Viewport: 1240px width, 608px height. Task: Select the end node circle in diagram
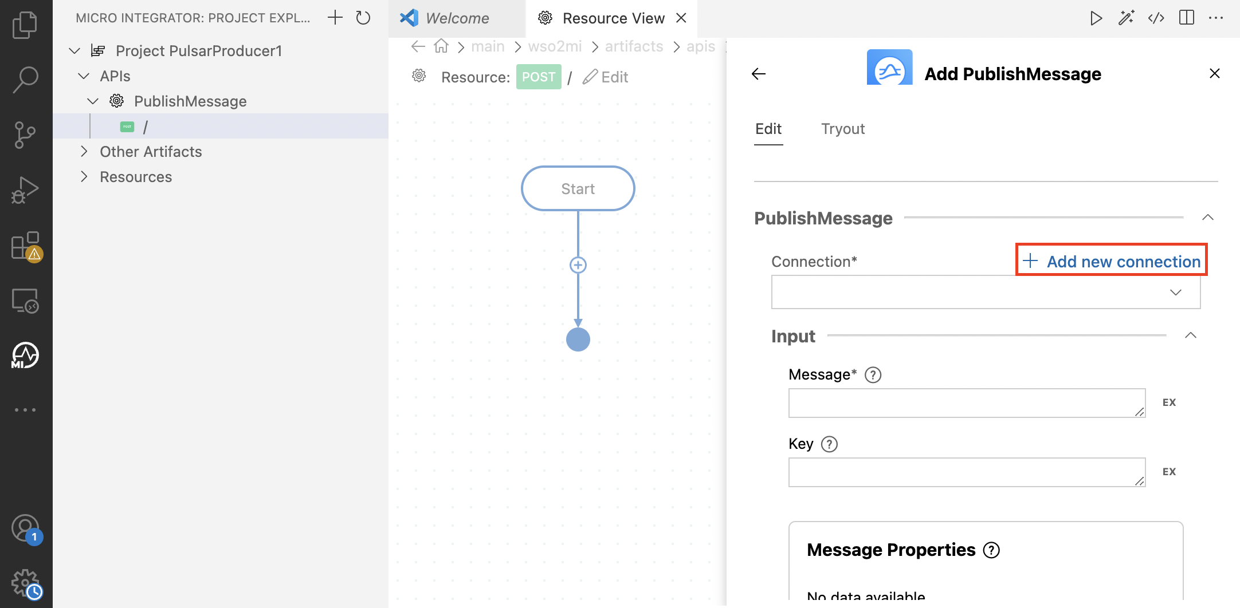coord(578,339)
